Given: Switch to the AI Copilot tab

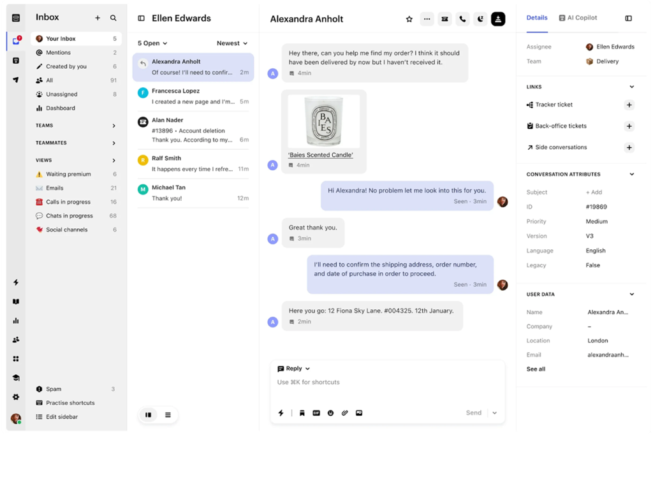Looking at the screenshot, I should [578, 18].
